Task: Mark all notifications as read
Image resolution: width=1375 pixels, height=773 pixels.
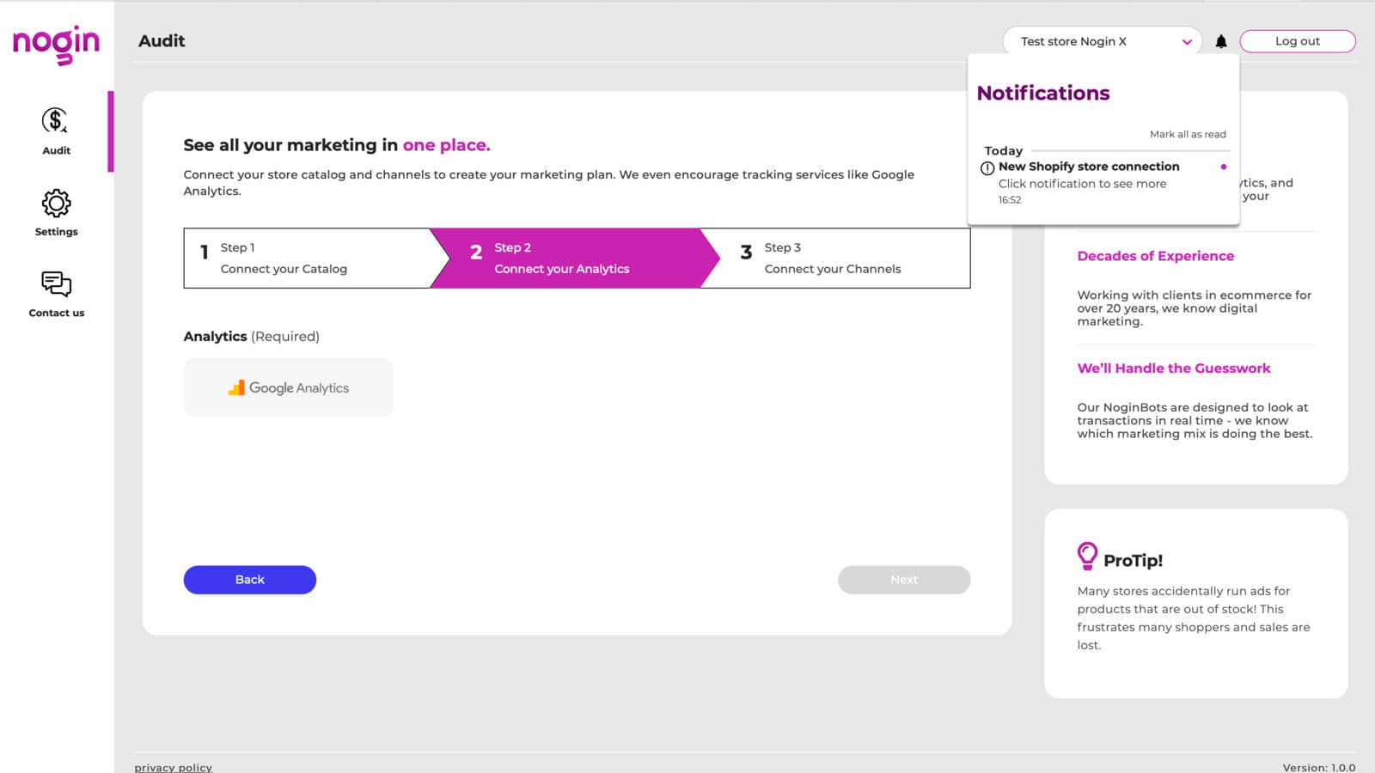Action: coord(1189,134)
